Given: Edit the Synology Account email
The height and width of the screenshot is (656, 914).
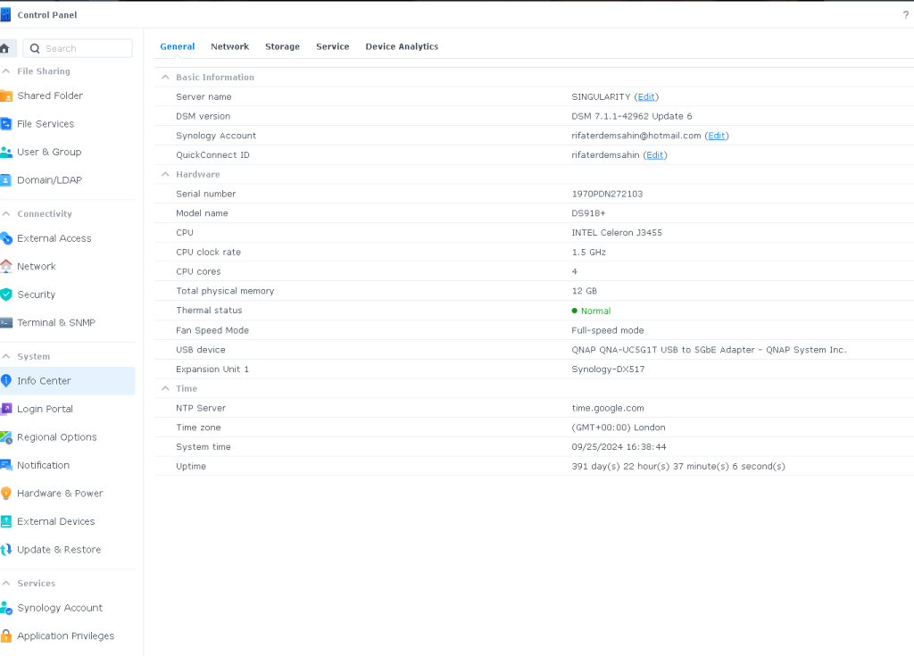Looking at the screenshot, I should click(x=717, y=136).
